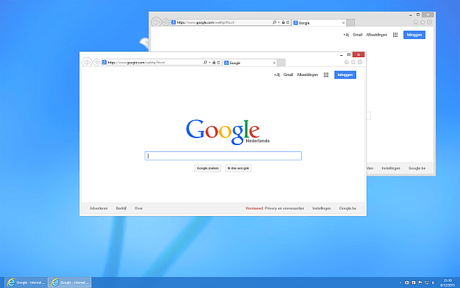460x288 pixels.
Task: Close the Google tab in the front window
Action: [x=274, y=63]
